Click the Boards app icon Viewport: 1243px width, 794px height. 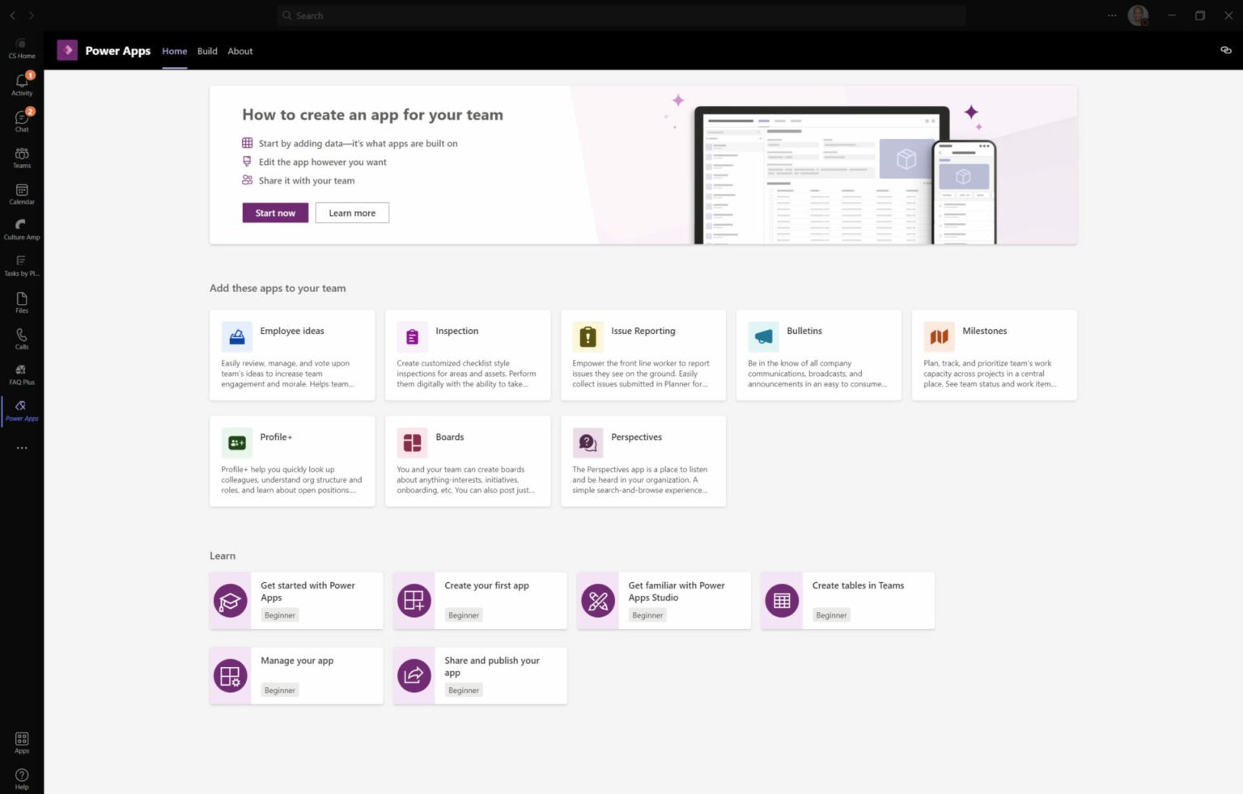point(413,442)
